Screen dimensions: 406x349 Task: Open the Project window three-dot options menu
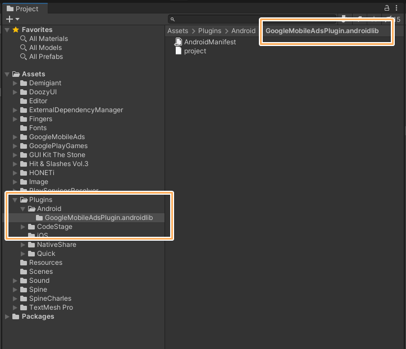tap(396, 8)
